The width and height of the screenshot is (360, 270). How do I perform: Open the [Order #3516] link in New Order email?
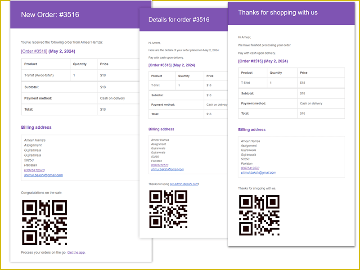(34, 51)
